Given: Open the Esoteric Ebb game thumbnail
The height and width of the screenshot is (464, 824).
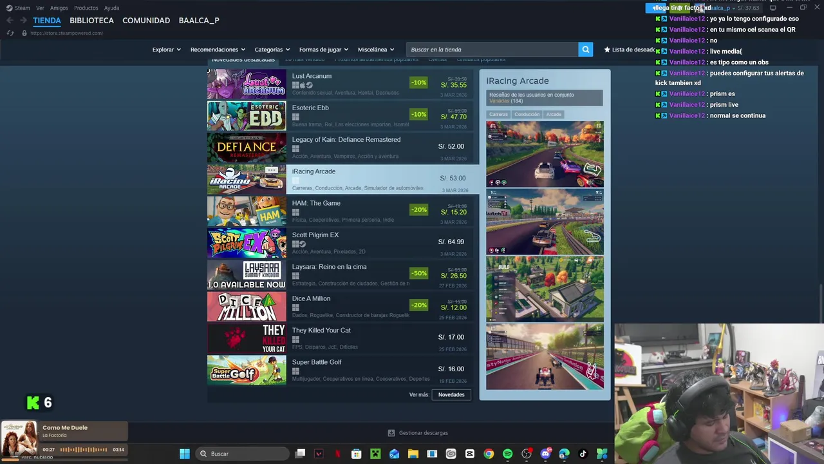Looking at the screenshot, I should [x=247, y=116].
